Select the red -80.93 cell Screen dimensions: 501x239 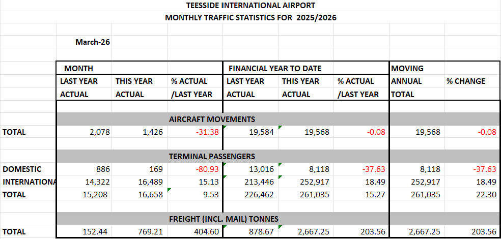(194, 169)
